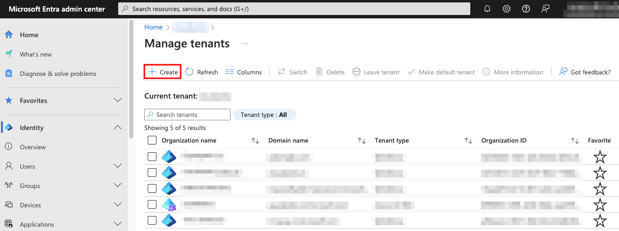Focus the Search tenants field

[x=187, y=115]
